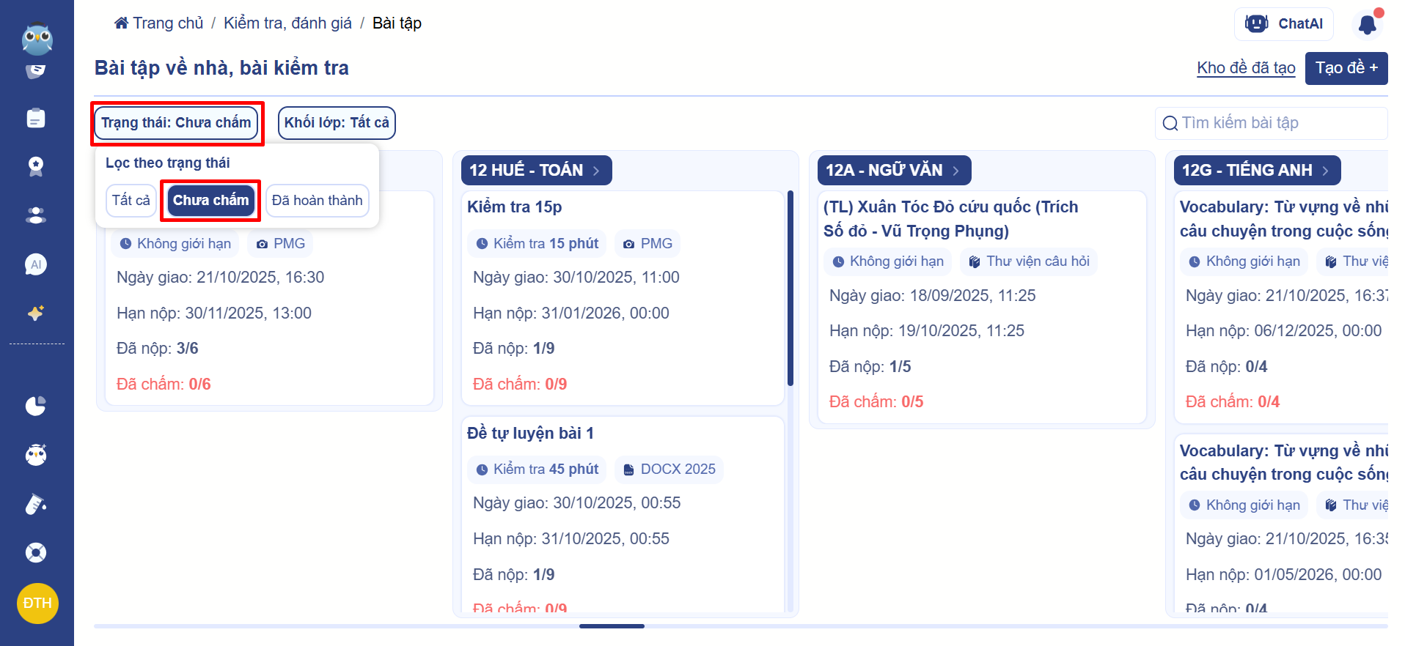Open the users group sidebar icon
Screen dimensions: 1405x646
(x=36, y=215)
